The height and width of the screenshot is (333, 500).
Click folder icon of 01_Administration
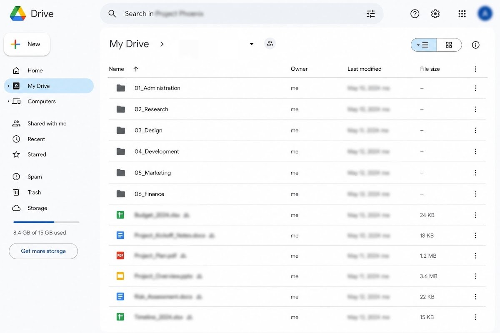coord(121,88)
